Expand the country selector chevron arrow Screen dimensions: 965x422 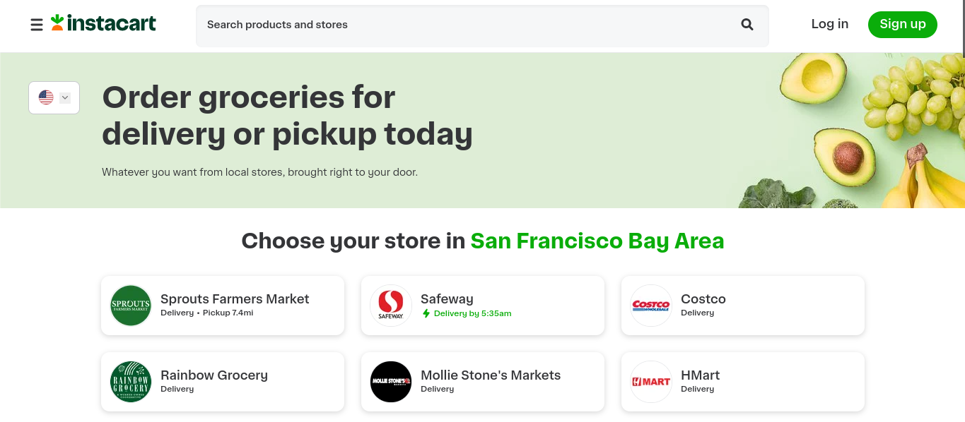(x=65, y=97)
